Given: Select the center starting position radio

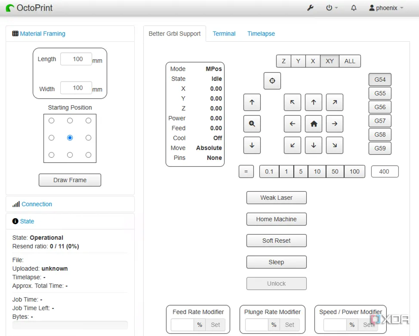Looking at the screenshot, I should click(70, 138).
